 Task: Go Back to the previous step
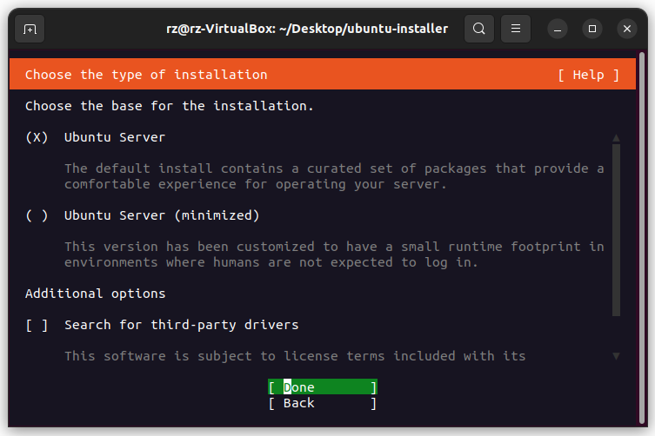(x=322, y=403)
